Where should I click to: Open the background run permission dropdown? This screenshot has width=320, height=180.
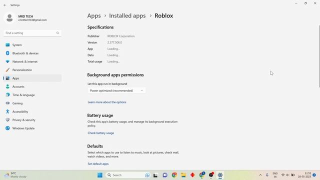[x=116, y=90]
